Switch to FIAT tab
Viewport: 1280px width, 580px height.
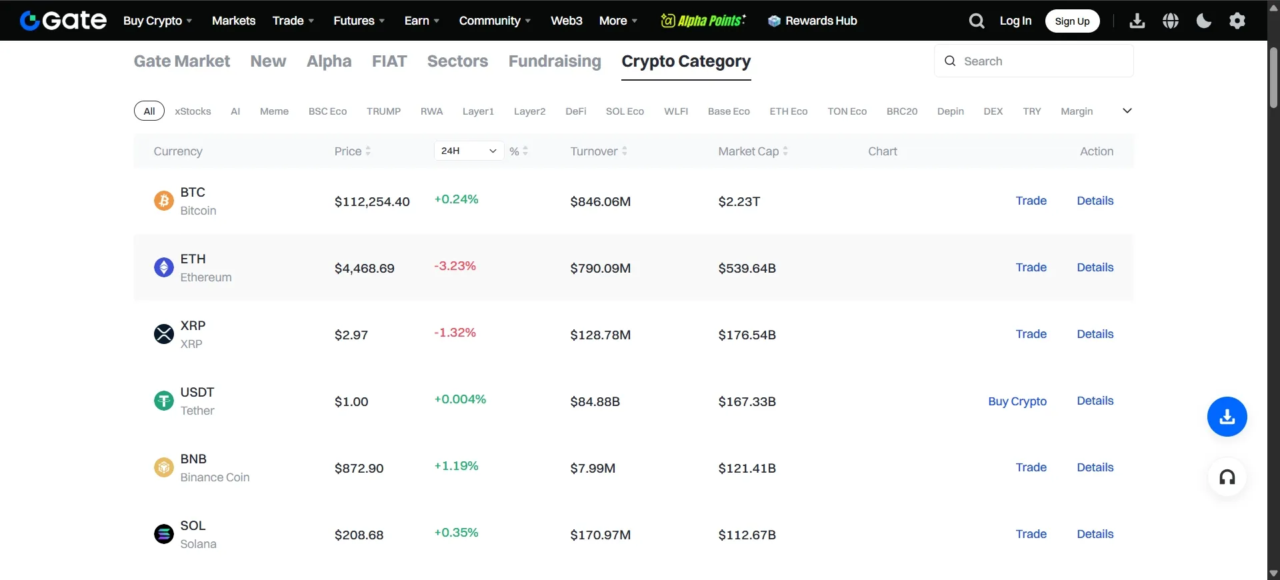[x=389, y=61]
